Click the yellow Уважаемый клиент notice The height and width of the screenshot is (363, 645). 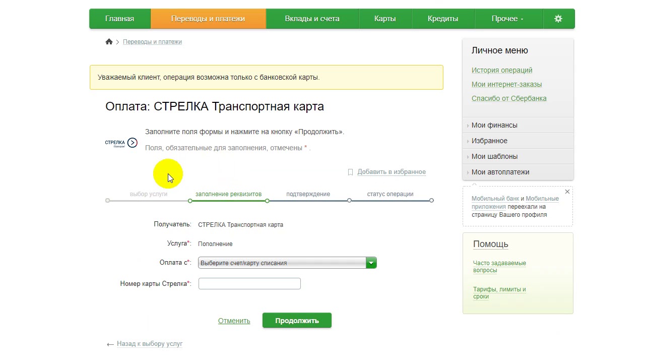coord(267,78)
